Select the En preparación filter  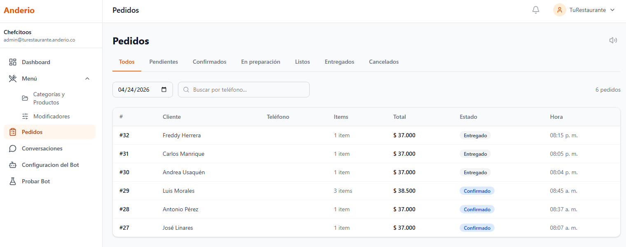261,62
